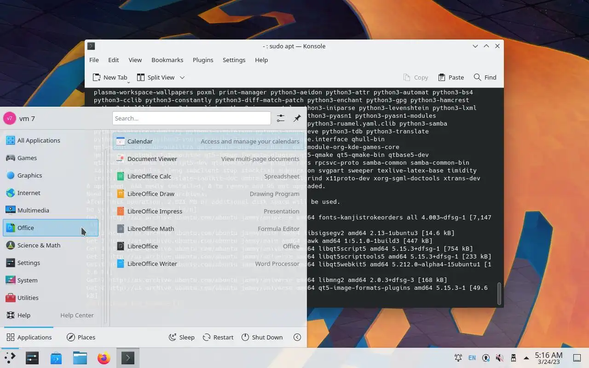The image size is (589, 368).
Task: Open application launcher configure icon
Action: [x=281, y=118]
